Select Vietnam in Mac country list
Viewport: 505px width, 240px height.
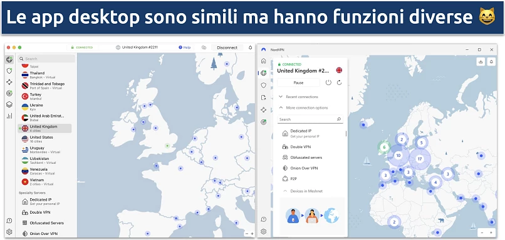tap(45, 182)
